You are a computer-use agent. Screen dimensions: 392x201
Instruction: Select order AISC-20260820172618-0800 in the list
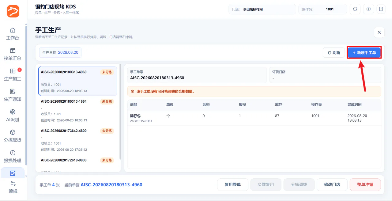(77, 164)
